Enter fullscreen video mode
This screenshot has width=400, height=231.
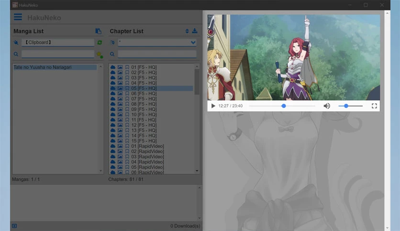374,106
